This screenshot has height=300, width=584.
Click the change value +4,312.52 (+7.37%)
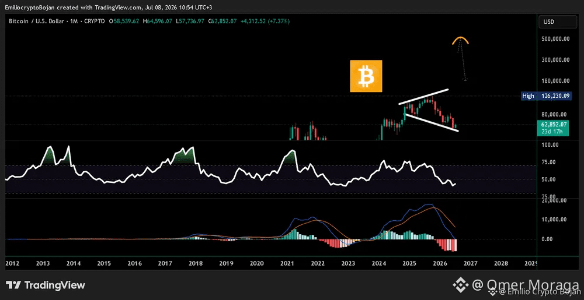pyautogui.click(x=265, y=22)
